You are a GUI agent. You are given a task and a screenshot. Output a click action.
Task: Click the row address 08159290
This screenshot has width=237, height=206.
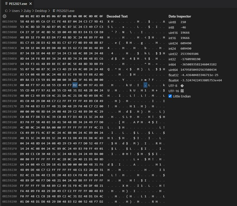(x=9, y=202)
